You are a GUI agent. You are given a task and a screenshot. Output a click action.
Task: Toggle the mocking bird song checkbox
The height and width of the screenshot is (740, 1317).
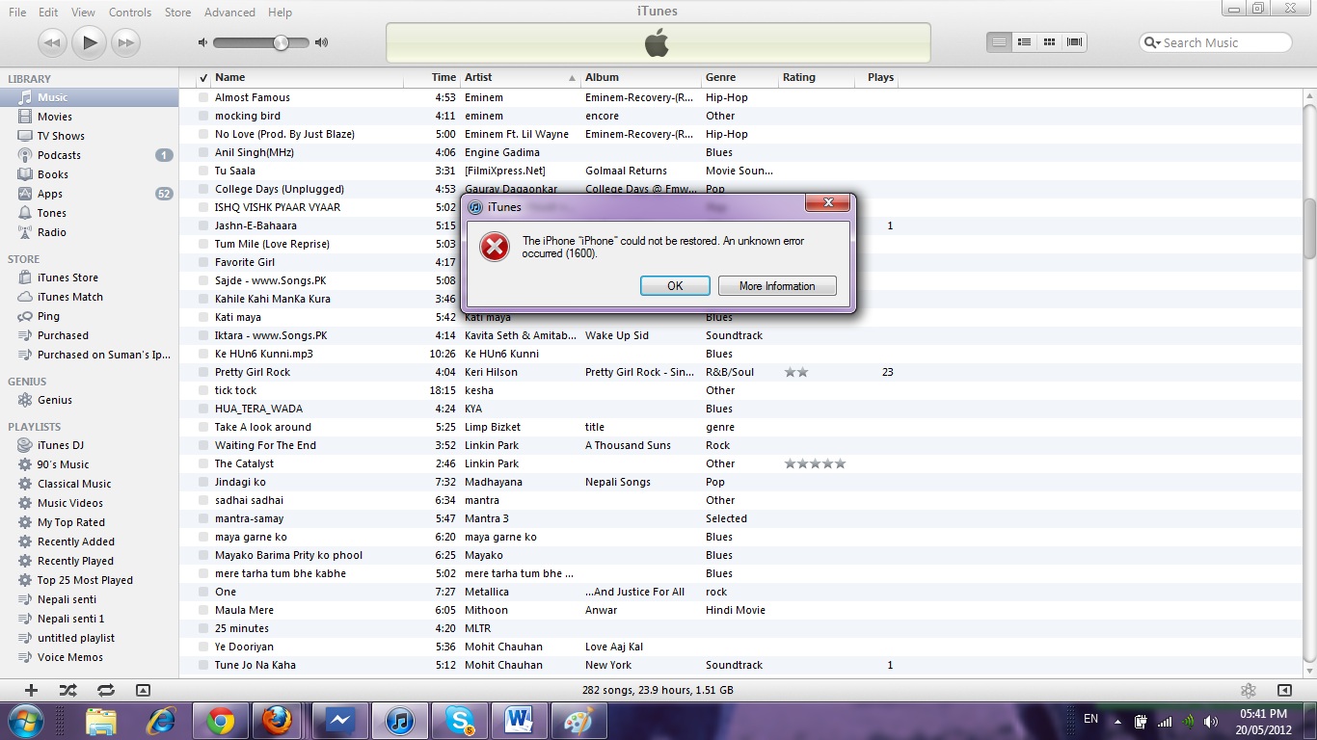click(x=203, y=116)
